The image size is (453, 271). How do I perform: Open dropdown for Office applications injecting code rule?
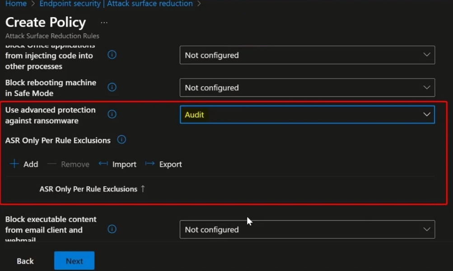307,55
